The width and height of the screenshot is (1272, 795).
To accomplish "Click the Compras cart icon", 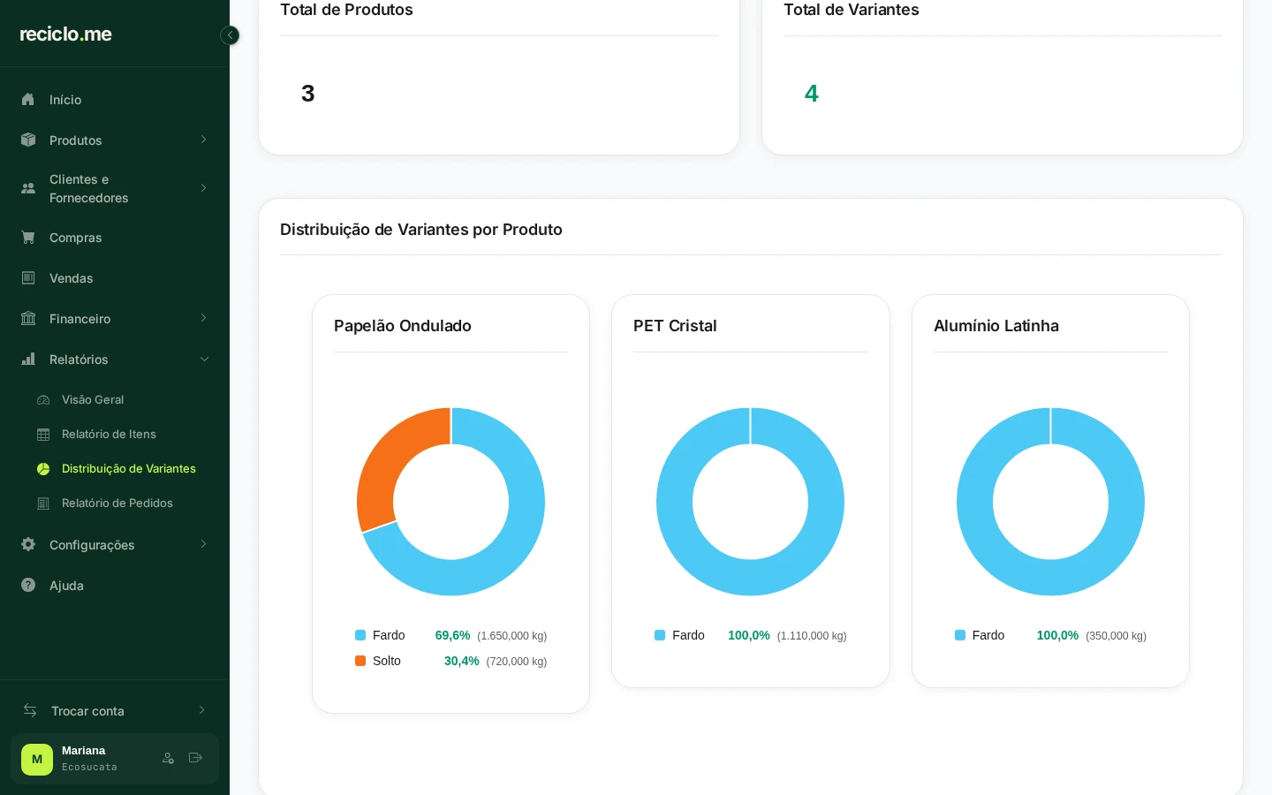I will [x=28, y=237].
